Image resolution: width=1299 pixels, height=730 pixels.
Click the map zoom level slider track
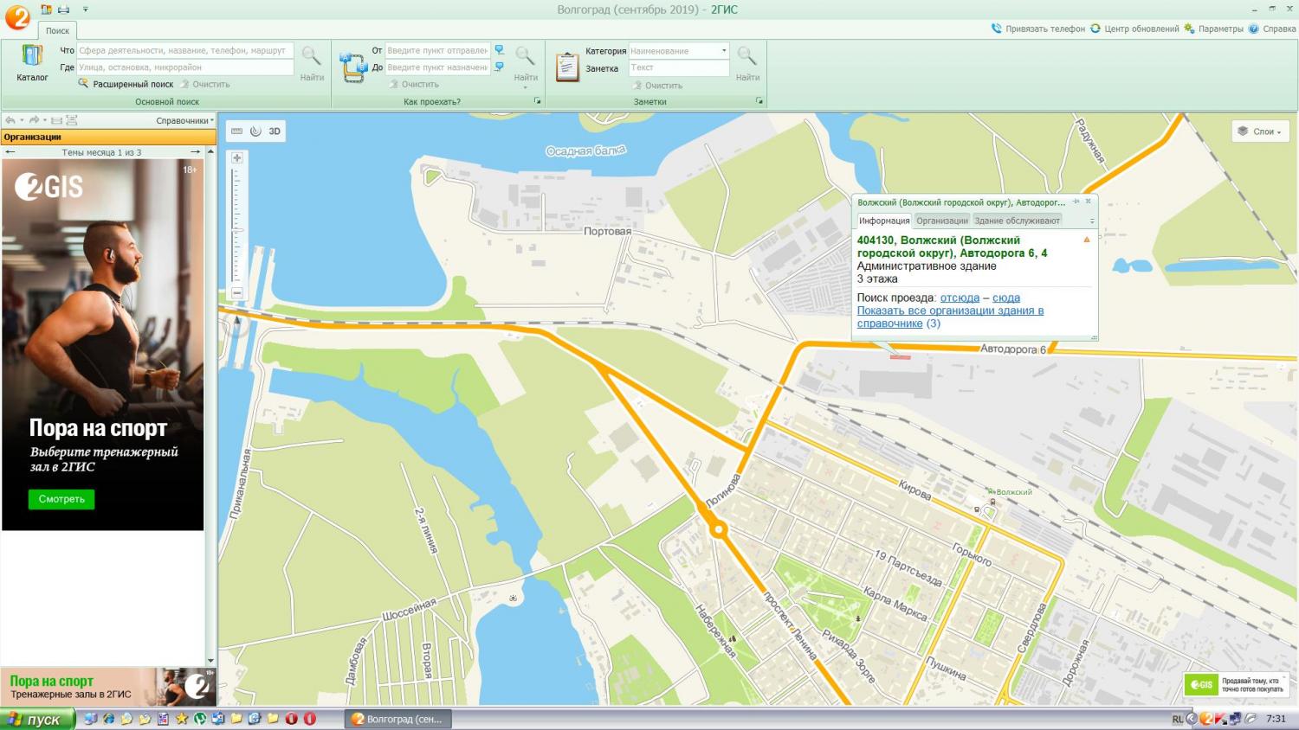pos(236,225)
